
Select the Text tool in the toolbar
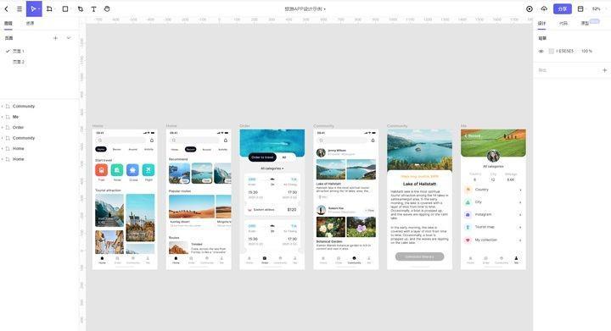(x=94, y=9)
